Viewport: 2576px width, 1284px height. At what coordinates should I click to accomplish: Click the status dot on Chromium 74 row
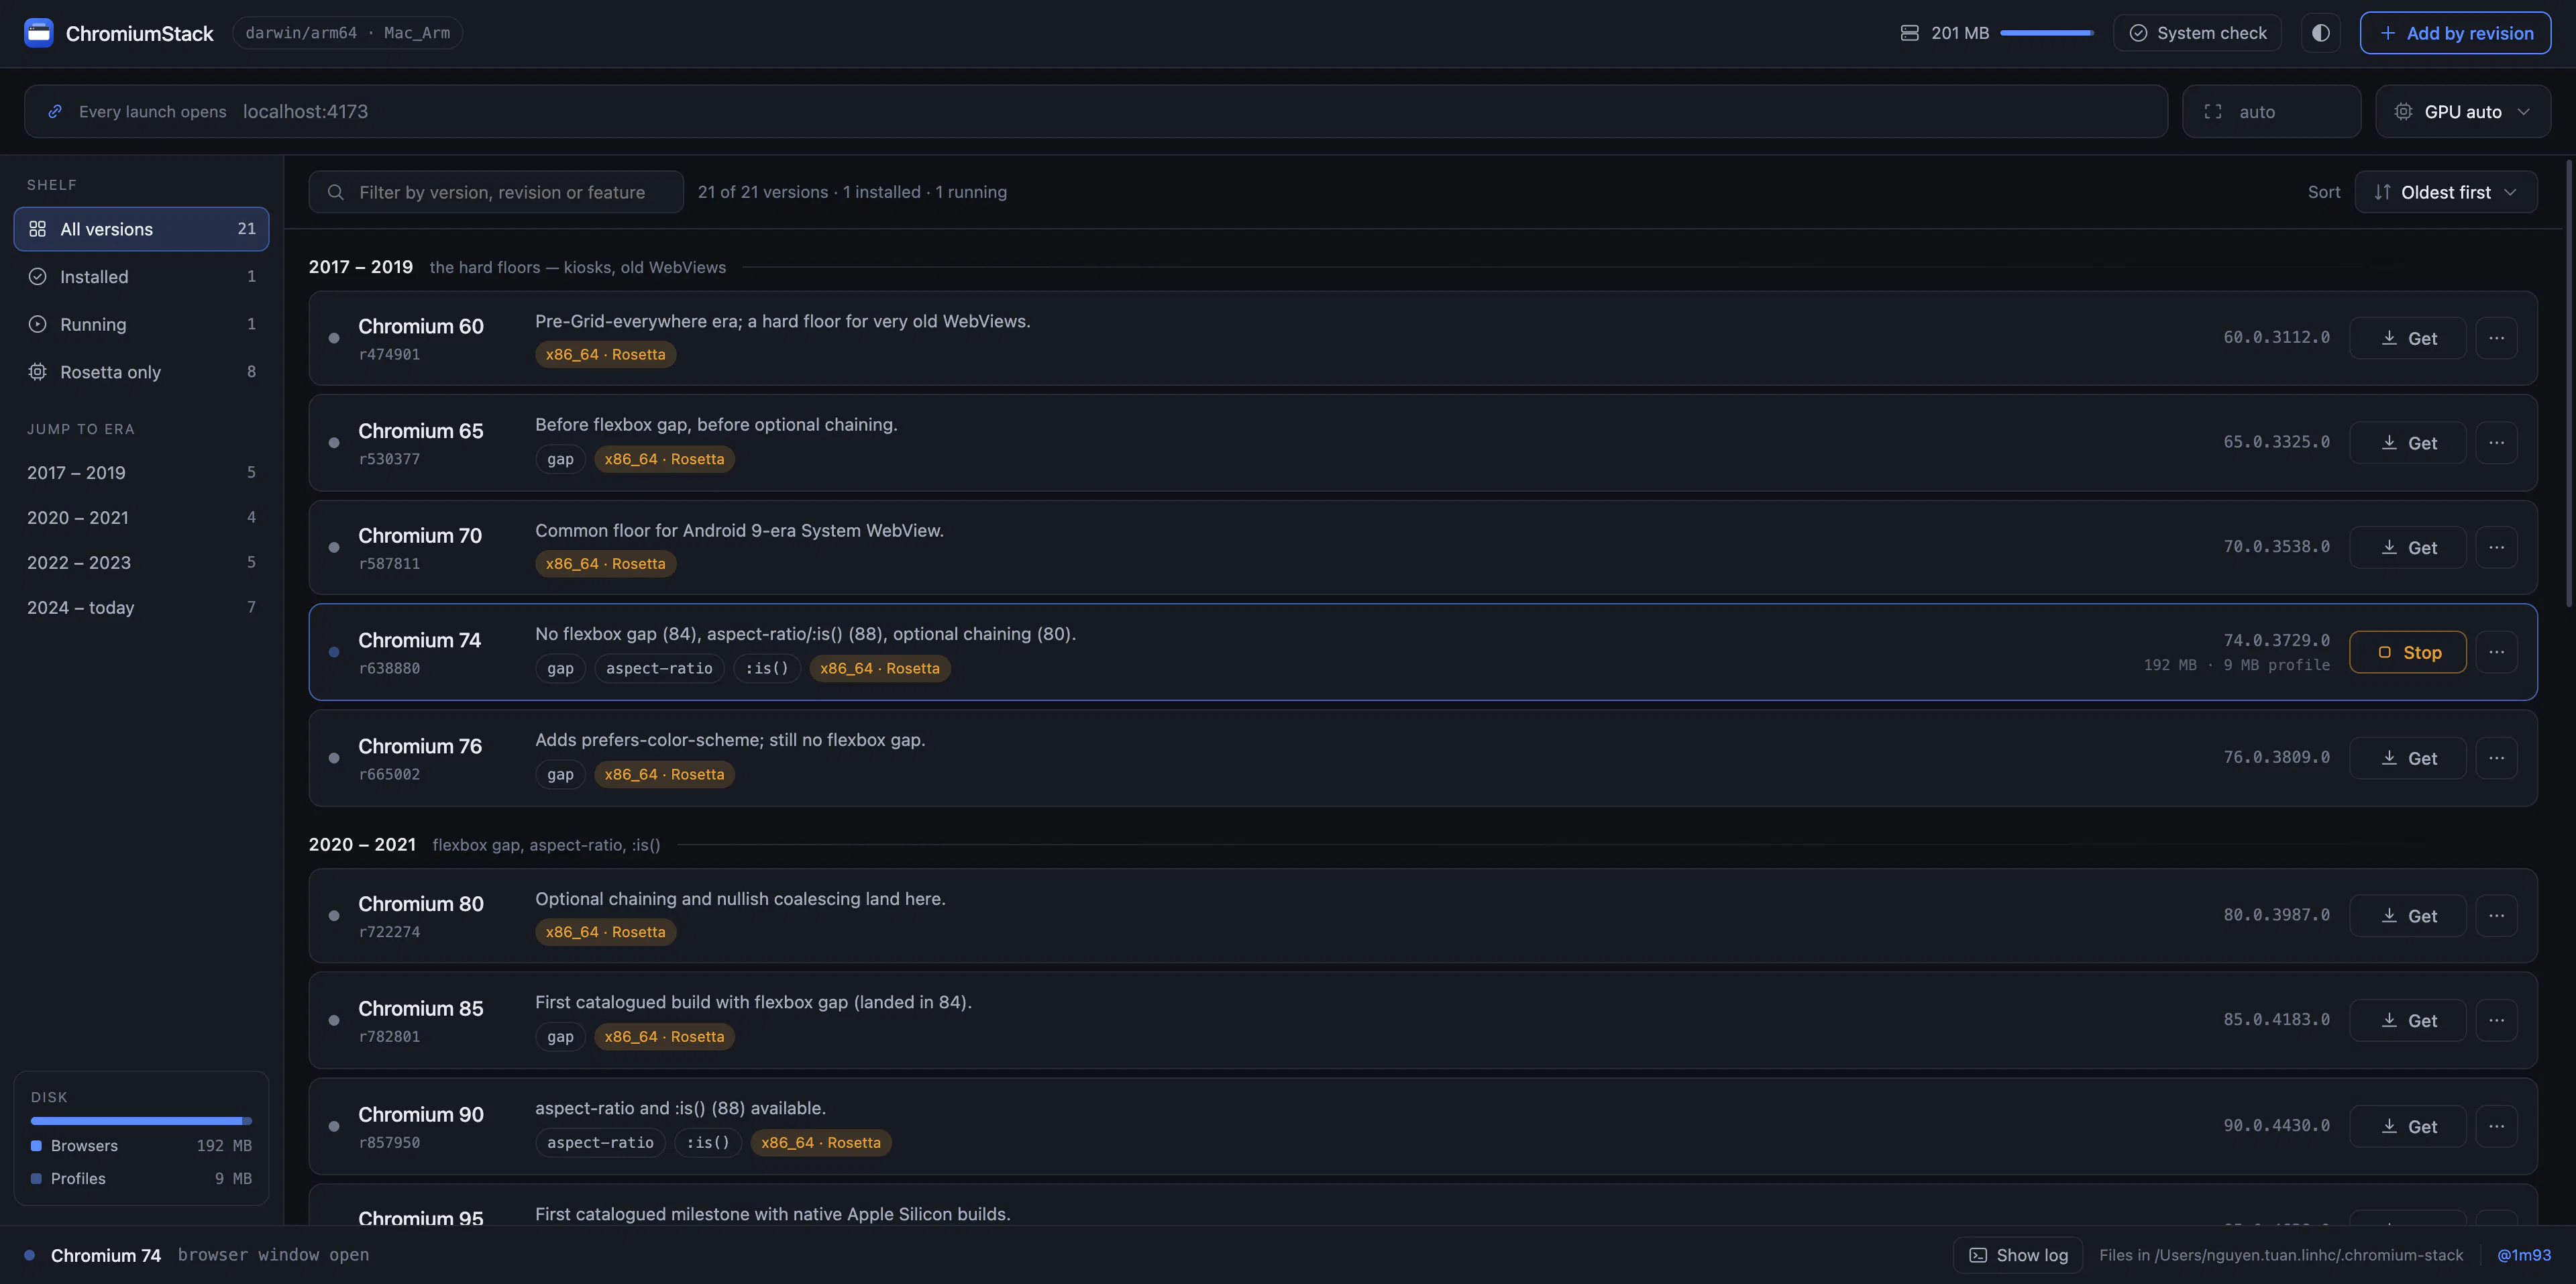334,652
